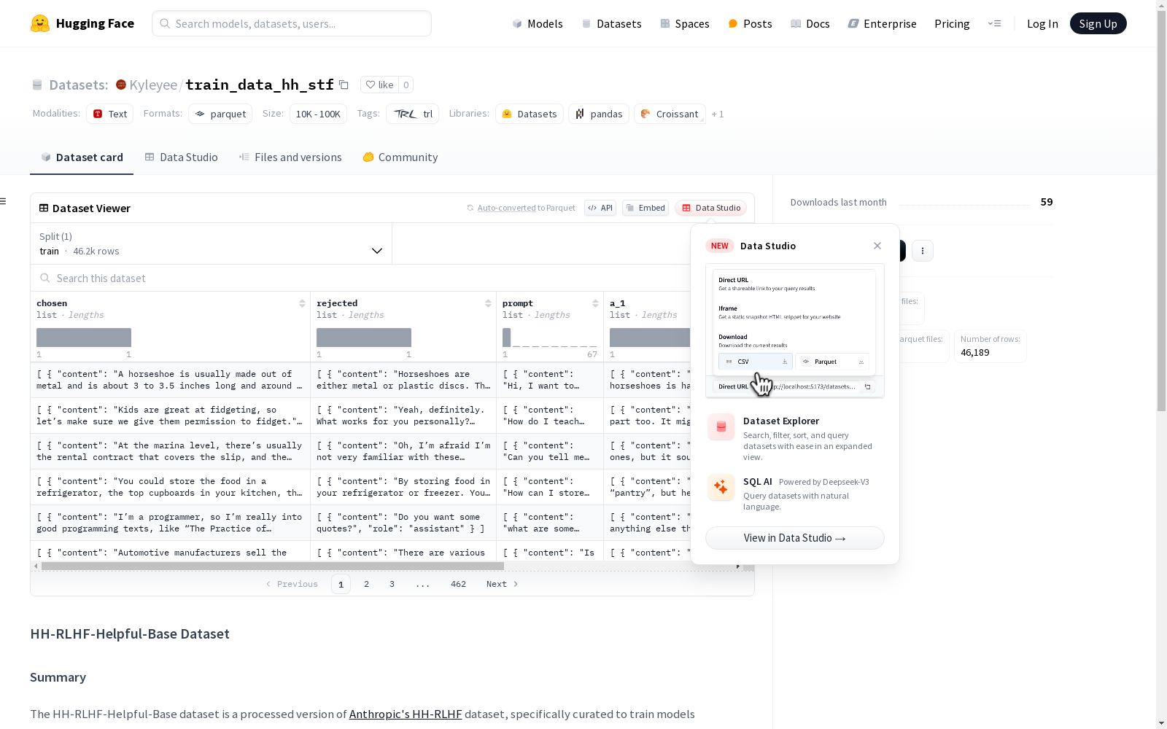Open the Anthropic's HH-RLHF link
1167x729 pixels.
[x=406, y=714]
